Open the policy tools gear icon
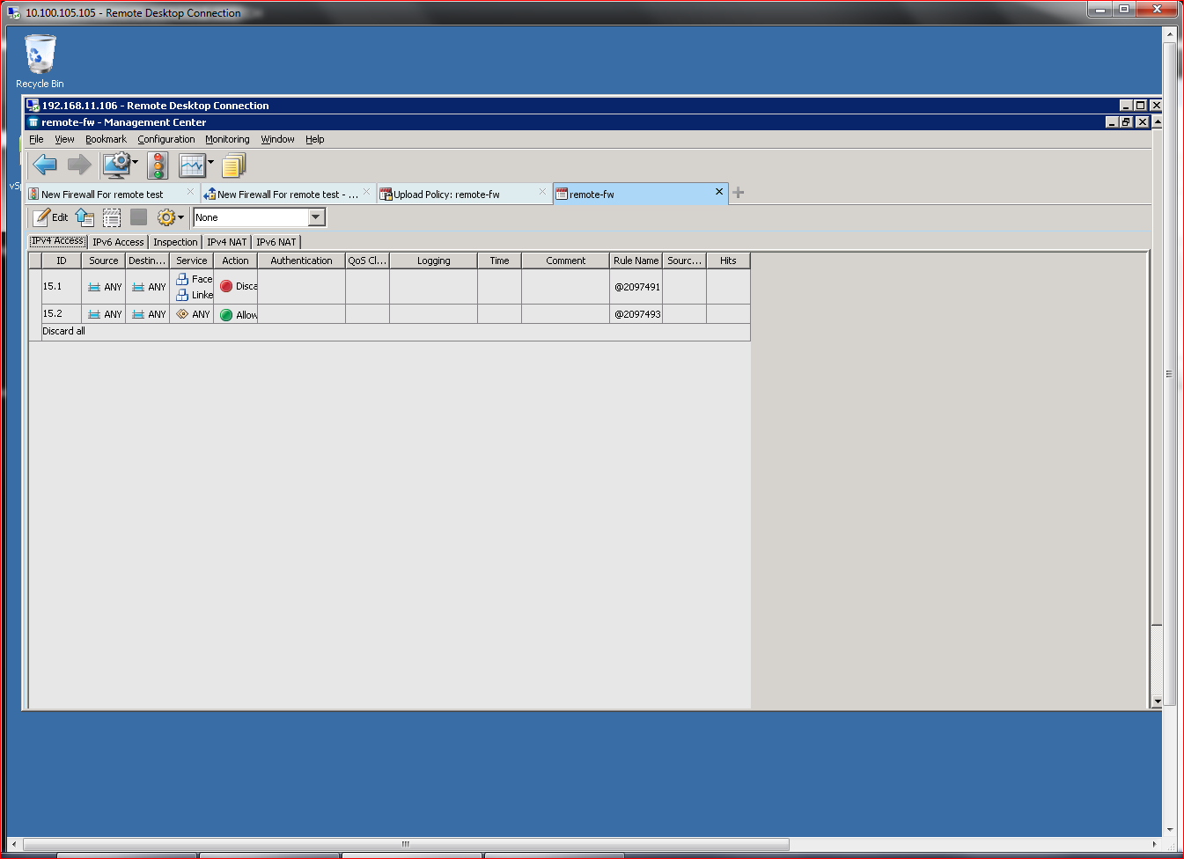This screenshot has height=859, width=1184. (x=165, y=217)
